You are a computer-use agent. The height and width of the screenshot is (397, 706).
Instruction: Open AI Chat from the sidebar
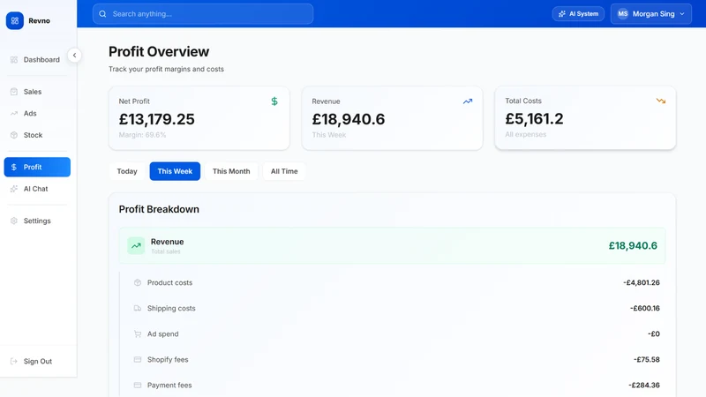pos(37,189)
